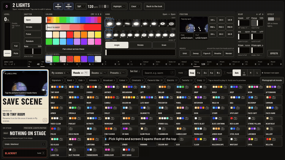
Task: Open the Presets tab
Action: (x=118, y=73)
